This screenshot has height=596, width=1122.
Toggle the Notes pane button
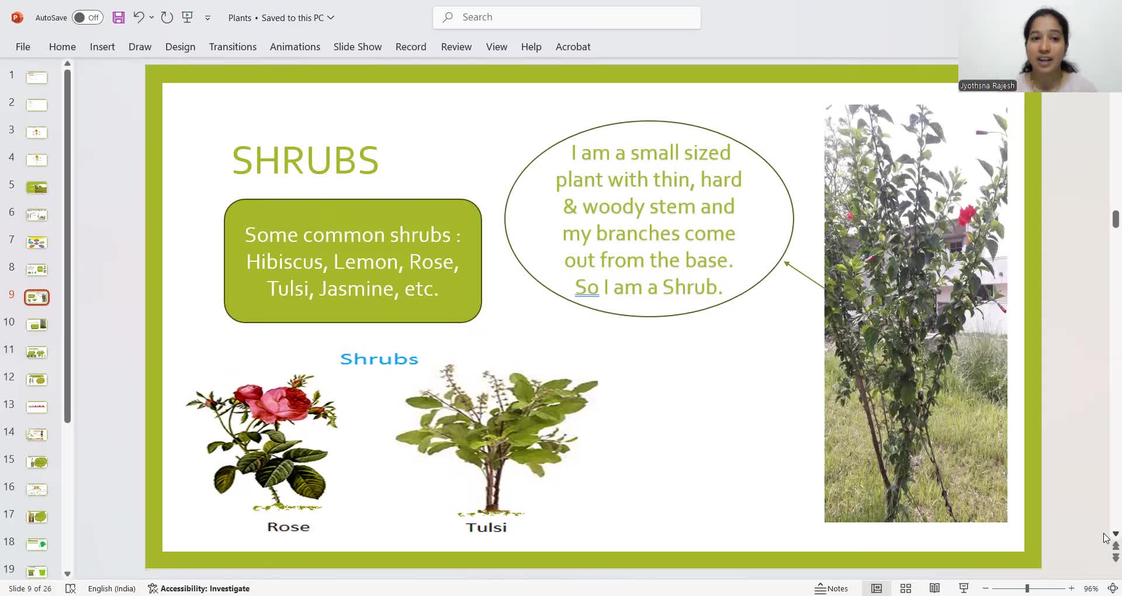click(x=831, y=588)
